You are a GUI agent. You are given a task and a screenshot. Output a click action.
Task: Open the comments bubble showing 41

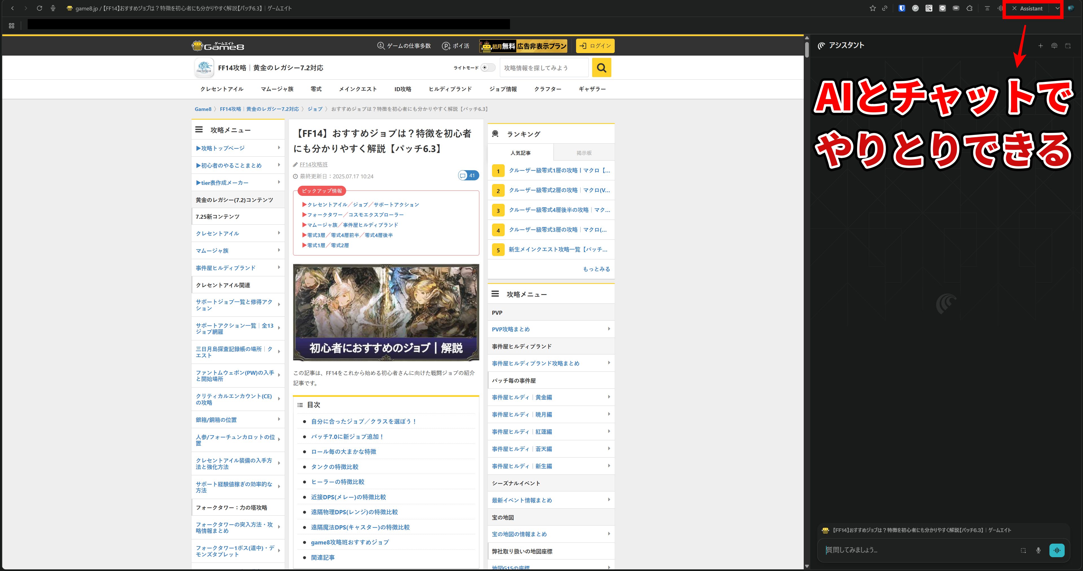(x=468, y=176)
